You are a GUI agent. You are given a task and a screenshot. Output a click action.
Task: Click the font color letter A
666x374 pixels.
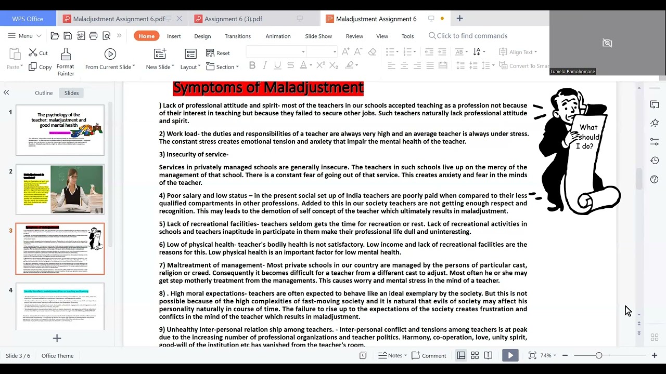(303, 65)
